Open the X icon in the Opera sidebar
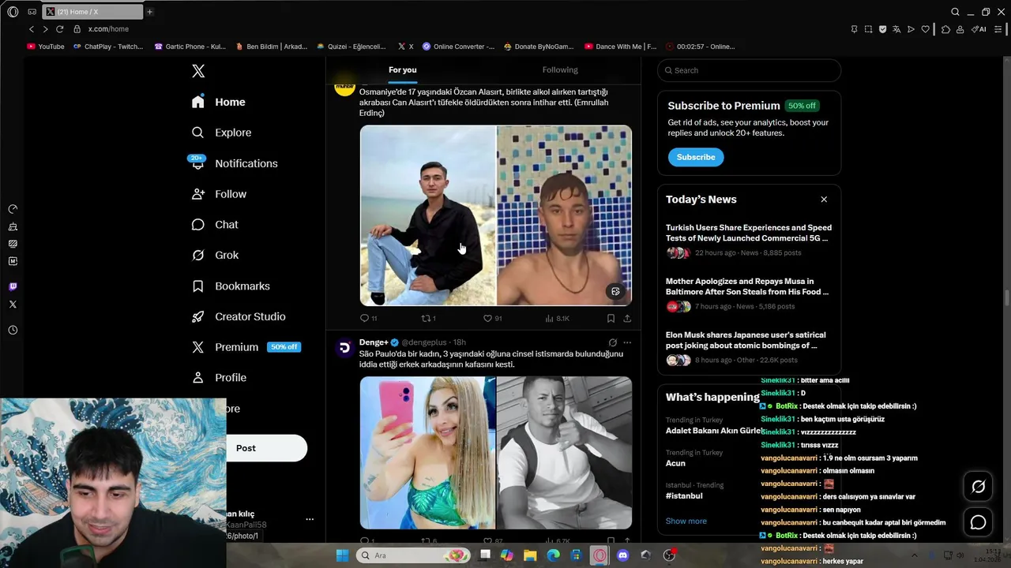Image resolution: width=1011 pixels, height=568 pixels. (x=13, y=305)
